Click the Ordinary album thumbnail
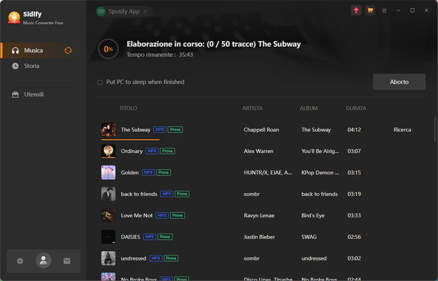The height and width of the screenshot is (281, 438). tap(108, 151)
